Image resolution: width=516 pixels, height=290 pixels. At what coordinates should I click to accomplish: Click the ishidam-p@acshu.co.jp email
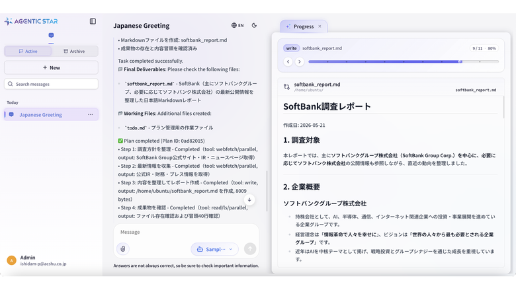tap(43, 264)
